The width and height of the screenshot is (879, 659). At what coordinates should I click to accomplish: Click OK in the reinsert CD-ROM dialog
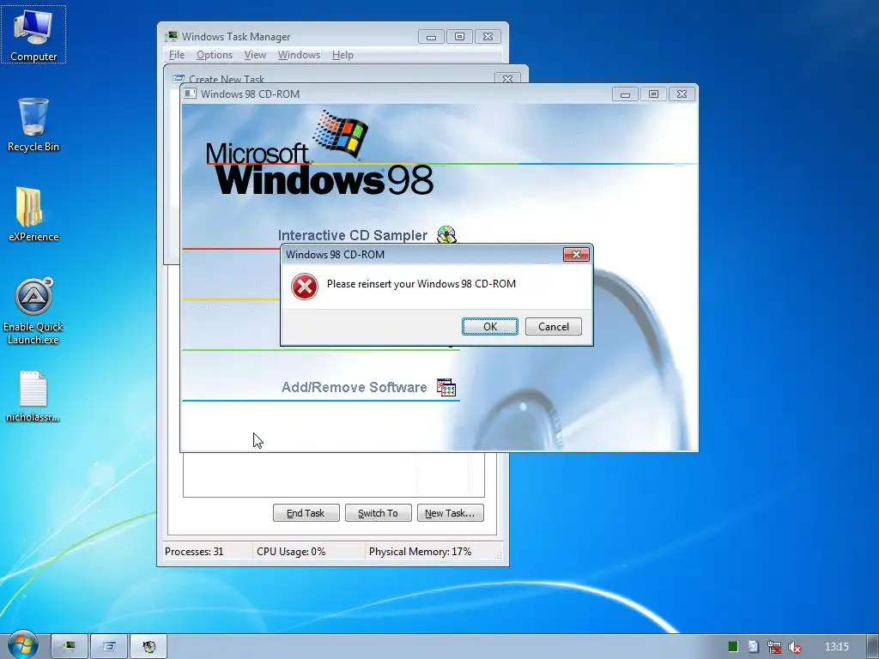point(490,327)
